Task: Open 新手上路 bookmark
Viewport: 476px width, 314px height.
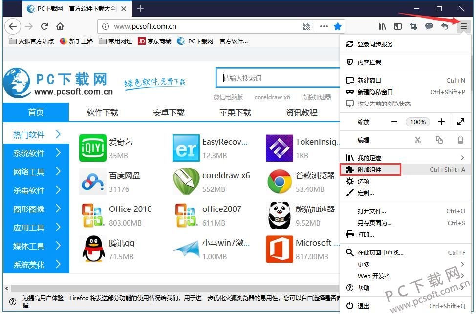Action: 76,41
